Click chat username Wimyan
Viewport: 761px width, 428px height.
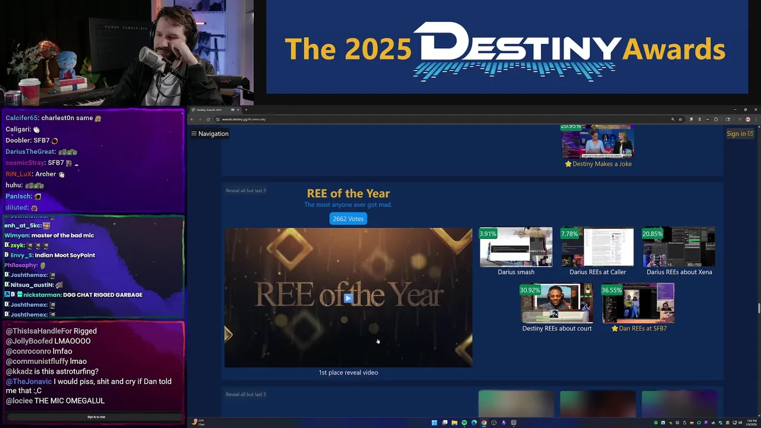click(x=17, y=235)
